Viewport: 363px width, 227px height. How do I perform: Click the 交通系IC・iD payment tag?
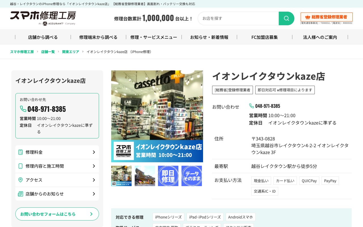click(265, 191)
